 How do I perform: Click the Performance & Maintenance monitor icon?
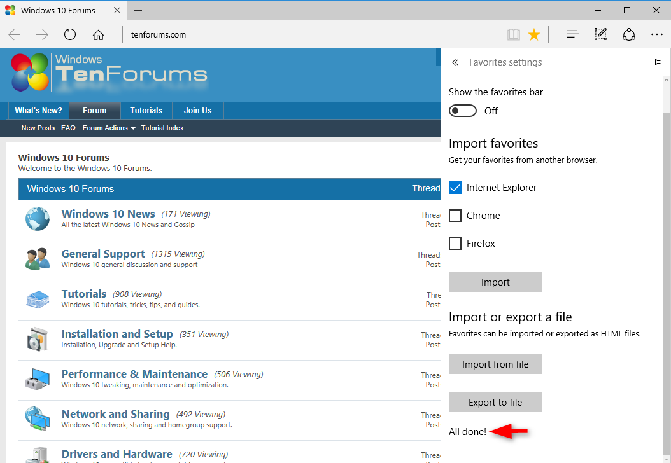[x=37, y=379]
